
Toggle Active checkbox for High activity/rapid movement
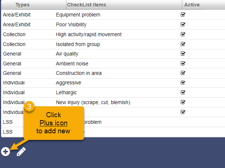183,34
